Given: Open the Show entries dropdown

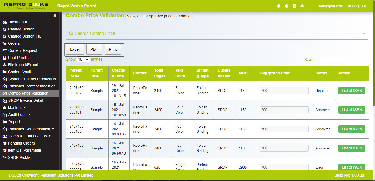Looking at the screenshot, I should point(83,59).
